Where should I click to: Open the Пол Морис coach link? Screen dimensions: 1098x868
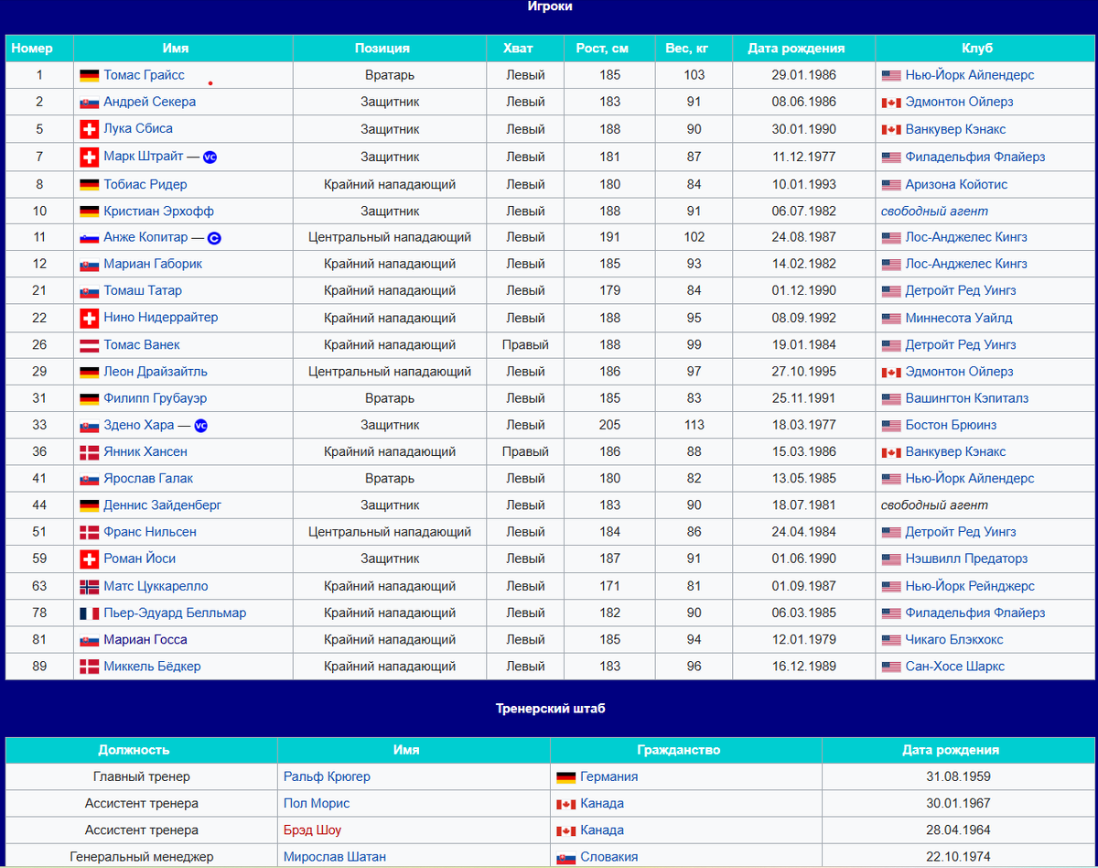point(317,803)
